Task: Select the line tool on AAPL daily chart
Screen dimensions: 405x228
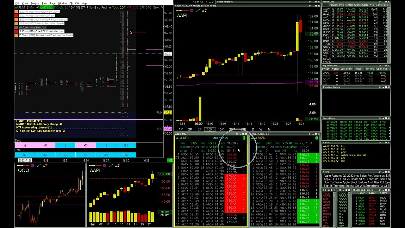Action: (x=111, y=166)
